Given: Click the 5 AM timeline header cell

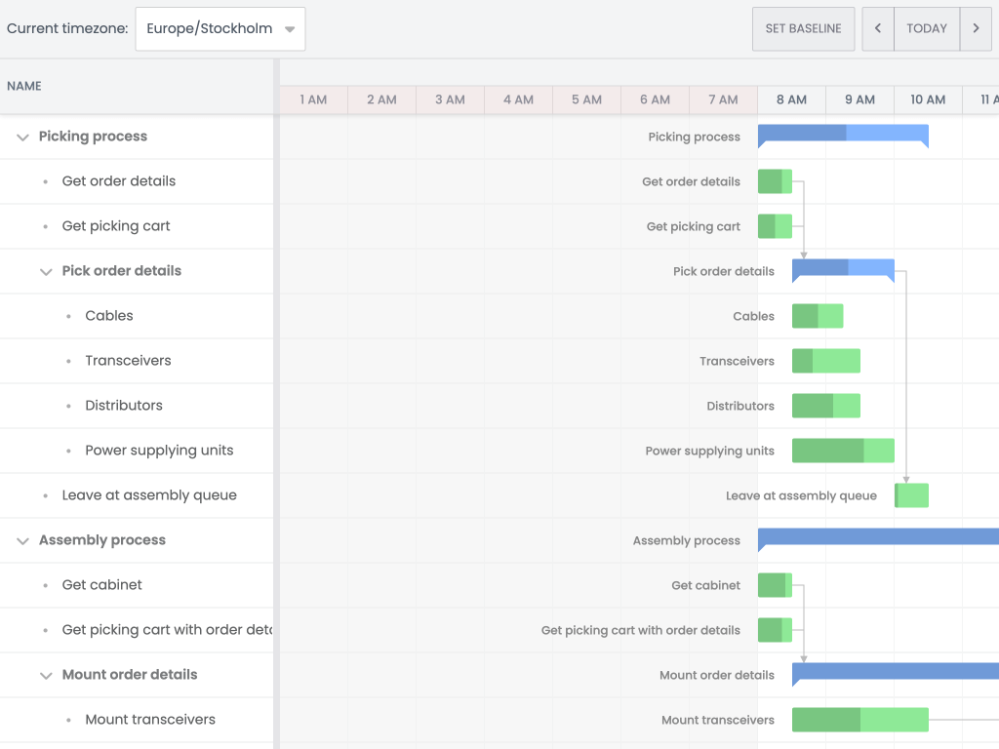Looking at the screenshot, I should 586,100.
